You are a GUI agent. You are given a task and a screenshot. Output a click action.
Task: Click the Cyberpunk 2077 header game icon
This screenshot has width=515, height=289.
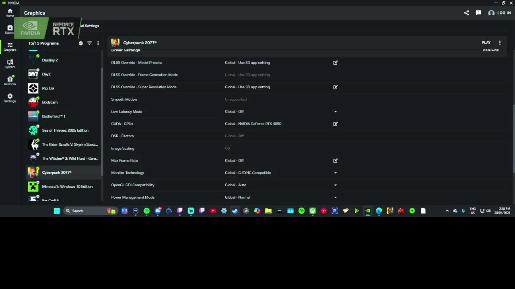[x=115, y=43]
